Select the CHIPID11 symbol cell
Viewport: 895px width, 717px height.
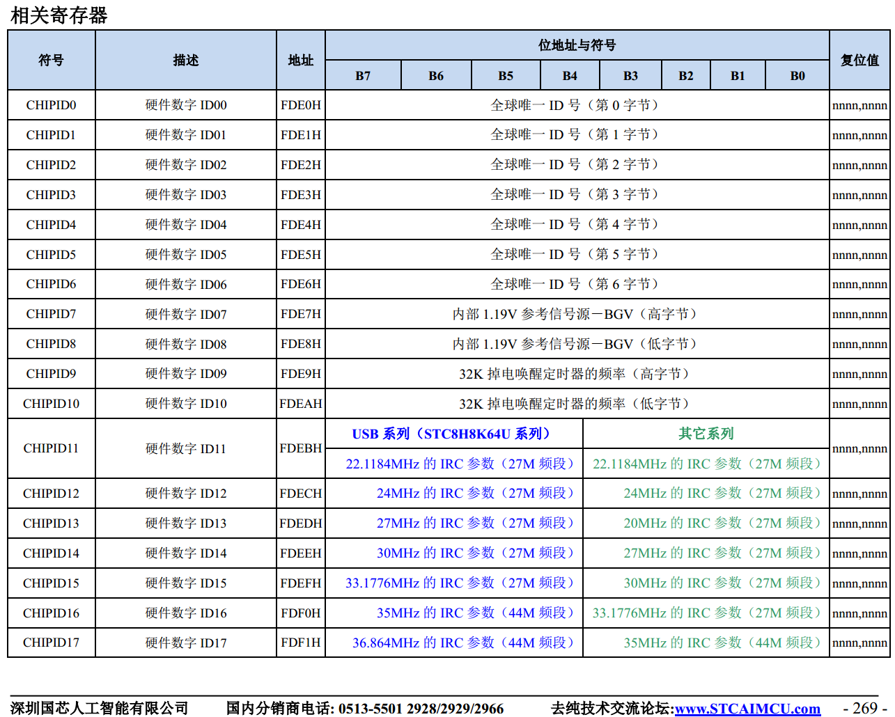pyautogui.click(x=52, y=448)
